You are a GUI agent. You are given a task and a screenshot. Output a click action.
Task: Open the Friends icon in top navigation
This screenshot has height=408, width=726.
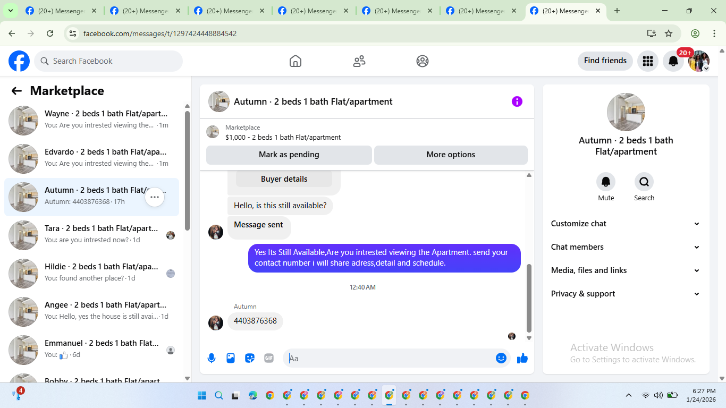coord(359,61)
